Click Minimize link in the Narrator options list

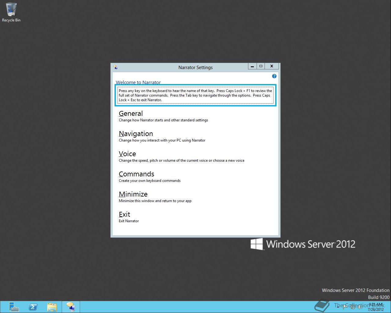[x=133, y=194]
